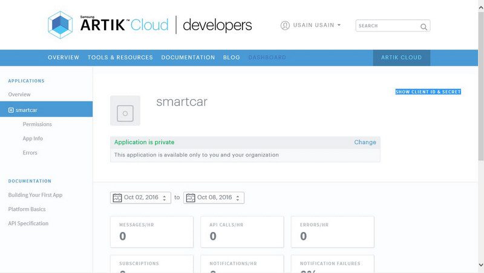Click the smartcar sidebar app icon
This screenshot has width=484, height=273.
pos(11,110)
